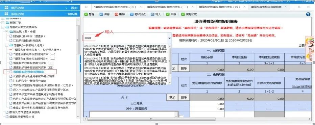Click the 导入 import icon
The width and height of the screenshot is (315, 125).
point(152,15)
